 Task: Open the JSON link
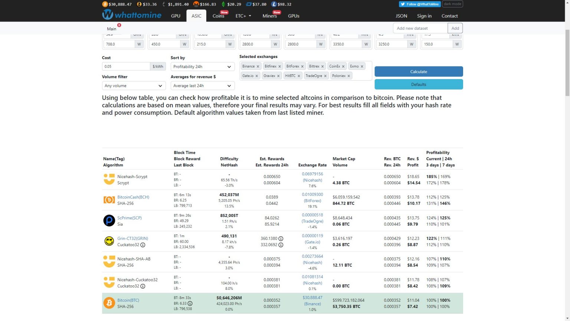point(402,16)
